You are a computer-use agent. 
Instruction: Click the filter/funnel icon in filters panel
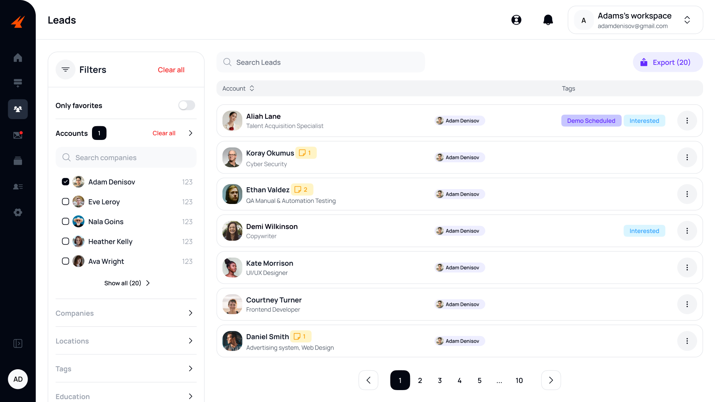point(65,69)
